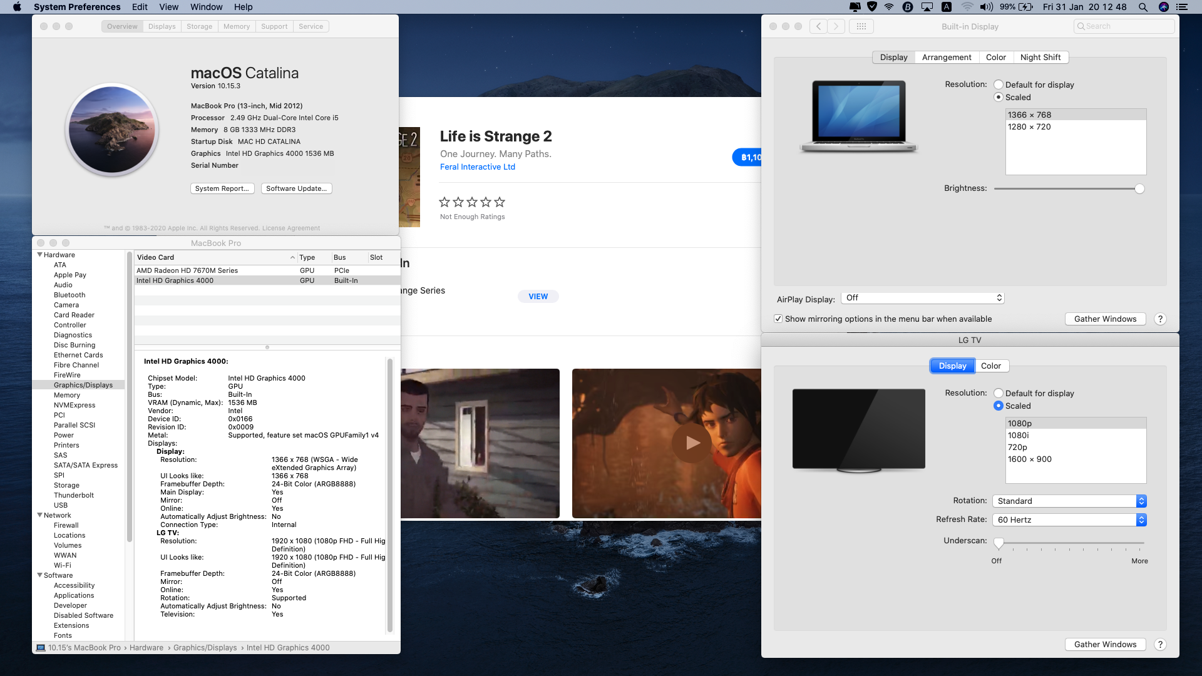Open the volume control in the menu bar
This screenshot has height=676, width=1202.
987,7
